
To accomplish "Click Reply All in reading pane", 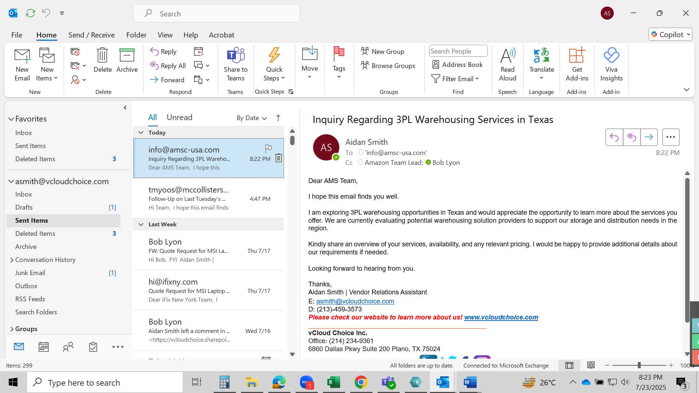I will click(632, 137).
